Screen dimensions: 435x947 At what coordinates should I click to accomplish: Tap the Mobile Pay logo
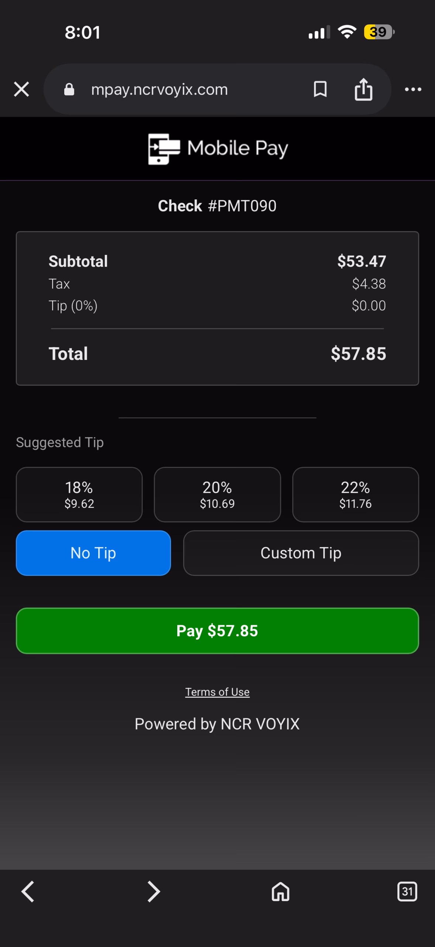tap(217, 149)
